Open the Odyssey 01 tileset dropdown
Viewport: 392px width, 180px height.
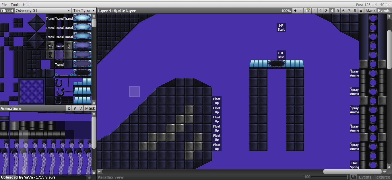click(x=43, y=11)
